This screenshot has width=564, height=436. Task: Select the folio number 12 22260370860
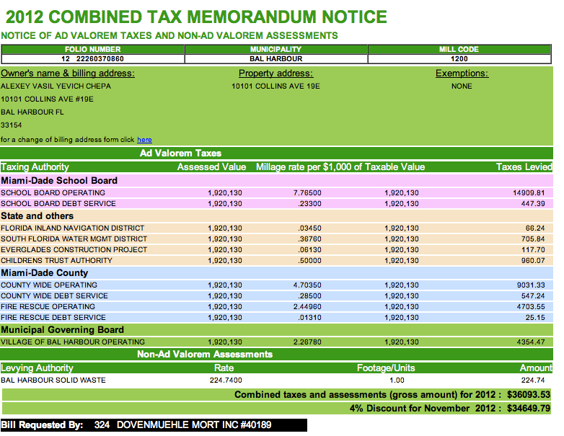tap(92, 59)
